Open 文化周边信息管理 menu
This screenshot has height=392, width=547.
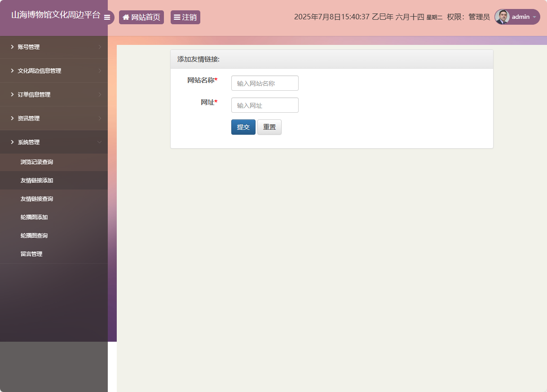(x=54, y=70)
